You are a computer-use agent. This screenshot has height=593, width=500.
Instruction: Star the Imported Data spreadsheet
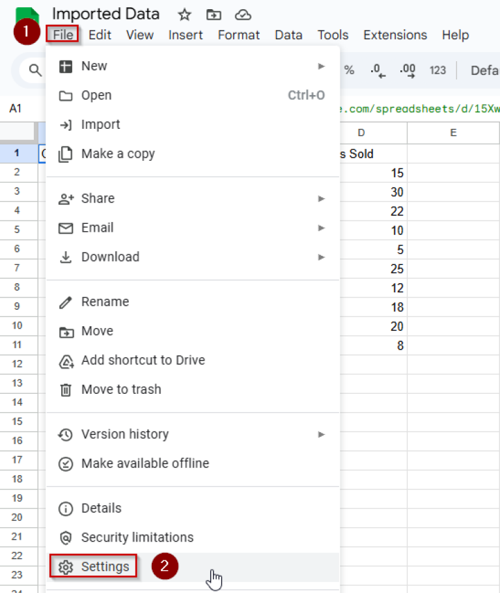click(x=184, y=14)
